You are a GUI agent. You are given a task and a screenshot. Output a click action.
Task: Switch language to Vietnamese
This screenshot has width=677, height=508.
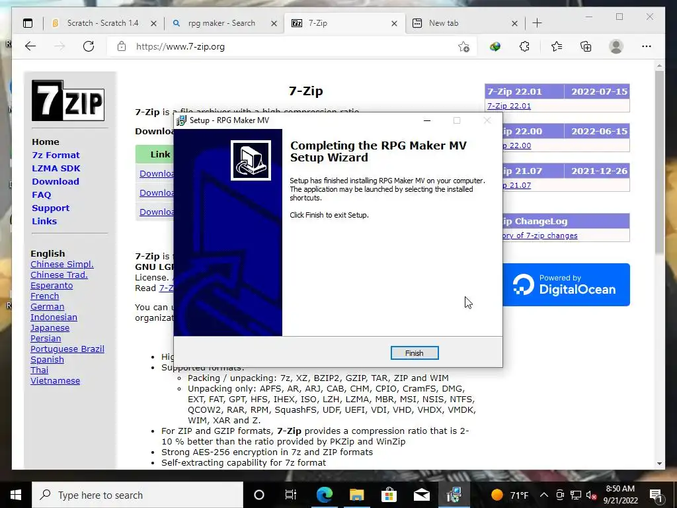(x=55, y=380)
